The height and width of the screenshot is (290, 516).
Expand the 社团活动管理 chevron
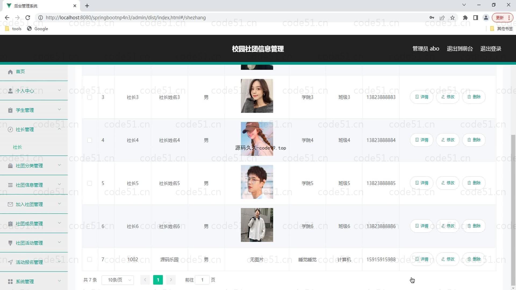(x=59, y=242)
